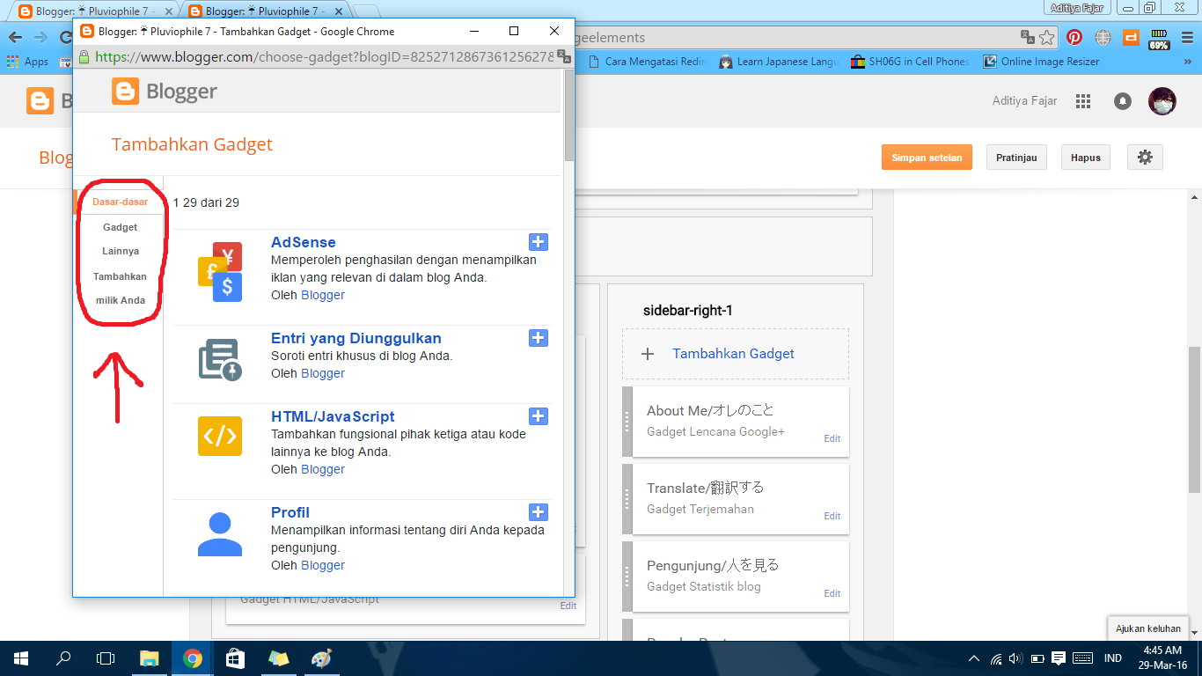Select Gadget Lainnya category tab
Screen dimensions: 1202x676
(x=120, y=239)
